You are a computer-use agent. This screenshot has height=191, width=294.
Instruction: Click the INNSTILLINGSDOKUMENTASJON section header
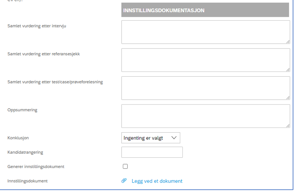(x=205, y=10)
